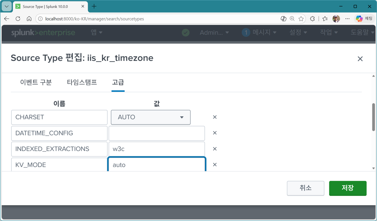Viewport: 377px width, 221px height.
Task: Expand the 설정 menu in Splunk bar
Action: (298, 32)
